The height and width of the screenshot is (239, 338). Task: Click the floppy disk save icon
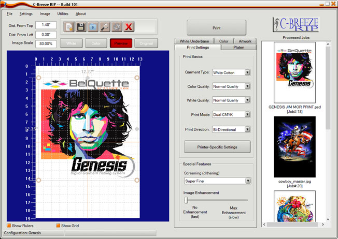(x=81, y=27)
